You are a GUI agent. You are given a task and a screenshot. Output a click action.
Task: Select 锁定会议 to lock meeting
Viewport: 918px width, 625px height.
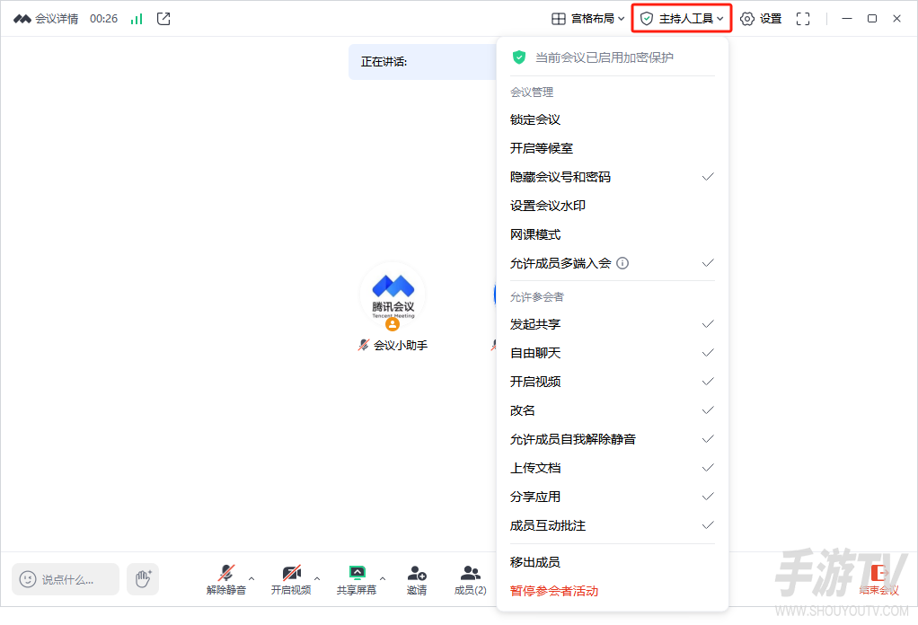coord(612,119)
